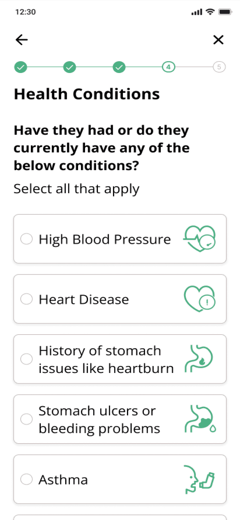The image size is (240, 520).
Task: Tap the back arrow icon
Action: (22, 40)
